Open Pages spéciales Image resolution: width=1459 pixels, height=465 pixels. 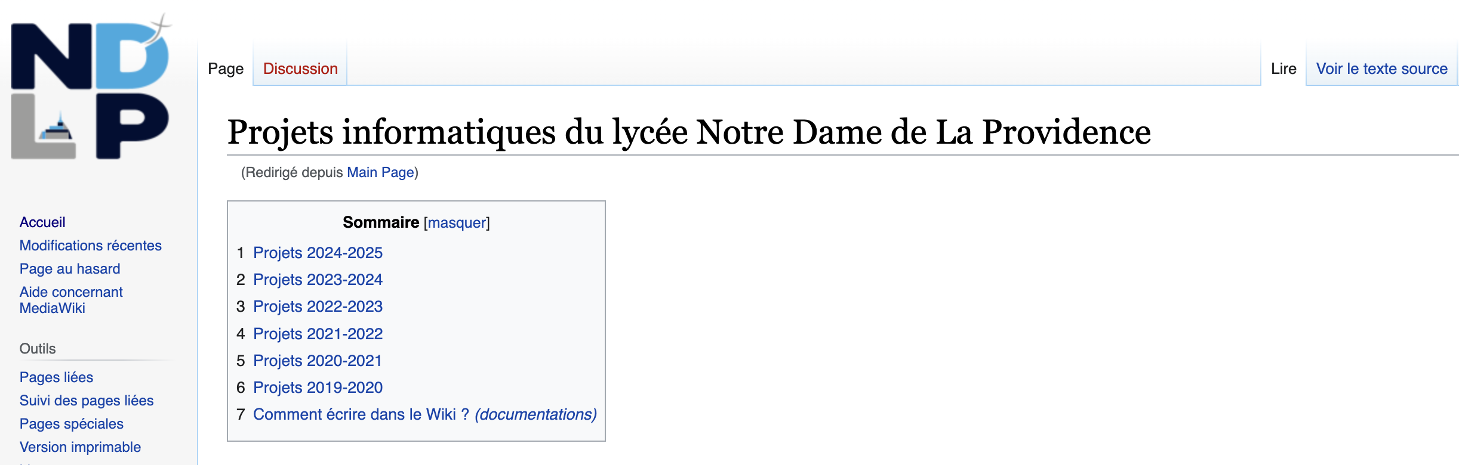click(x=71, y=424)
